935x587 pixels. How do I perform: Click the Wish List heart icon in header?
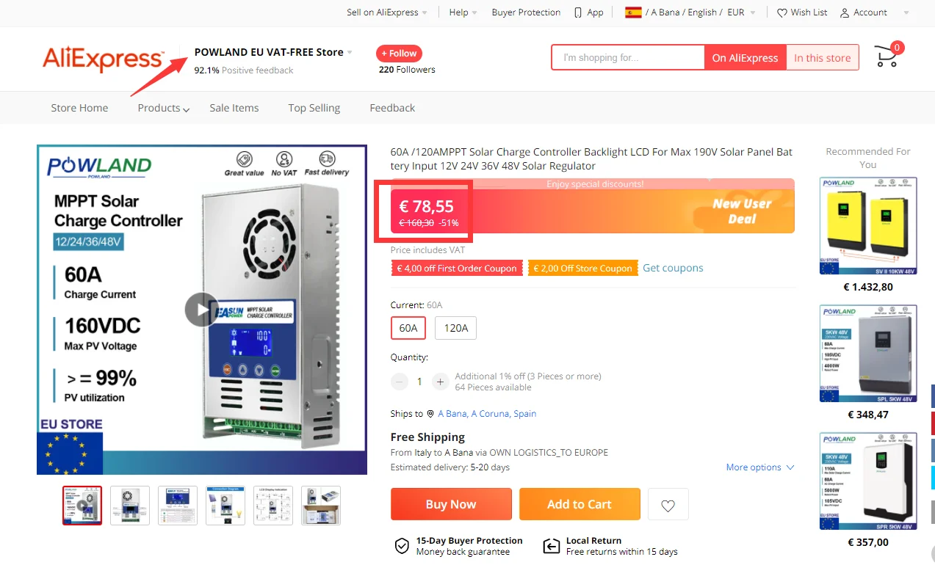pos(782,12)
